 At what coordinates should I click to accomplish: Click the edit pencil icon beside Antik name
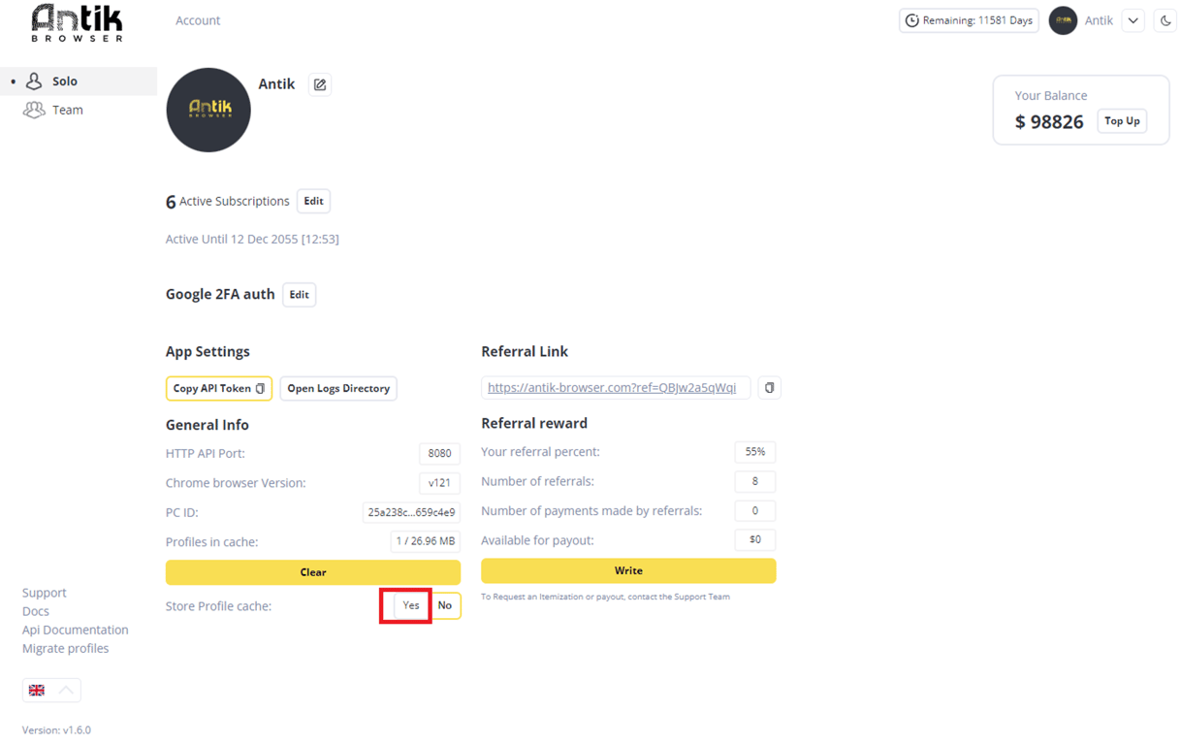pos(320,84)
